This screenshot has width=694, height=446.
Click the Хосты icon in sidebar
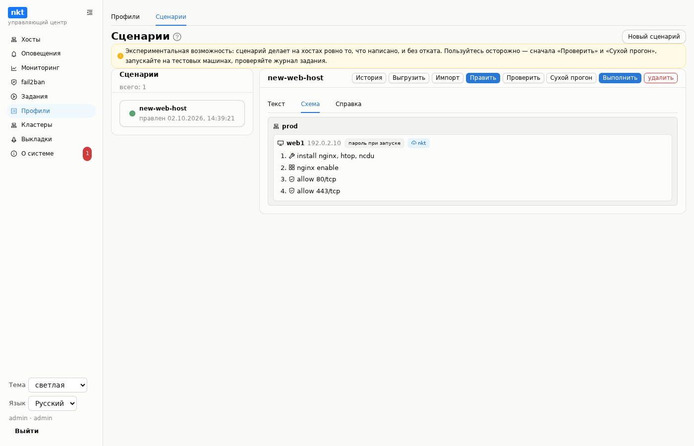coord(14,40)
